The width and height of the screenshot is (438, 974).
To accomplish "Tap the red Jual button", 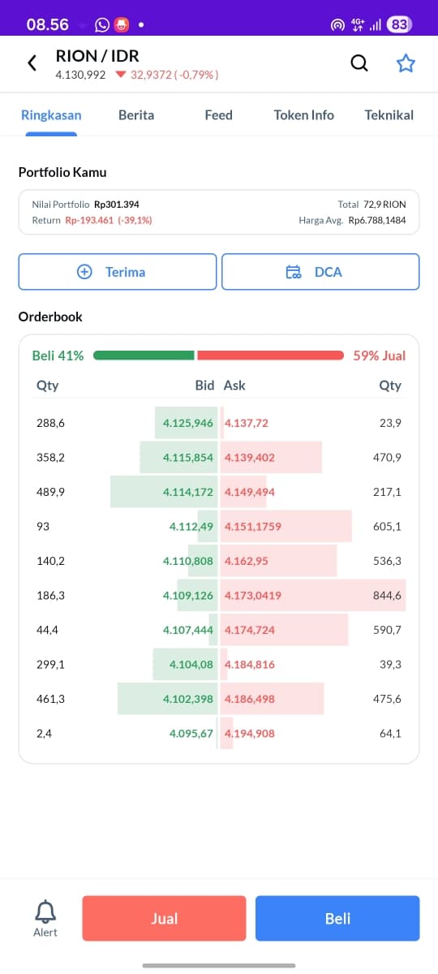I will 164,918.
